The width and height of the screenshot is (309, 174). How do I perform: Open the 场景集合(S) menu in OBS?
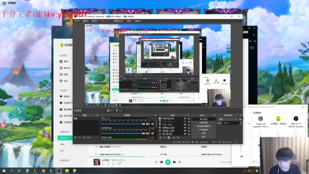tap(118, 21)
